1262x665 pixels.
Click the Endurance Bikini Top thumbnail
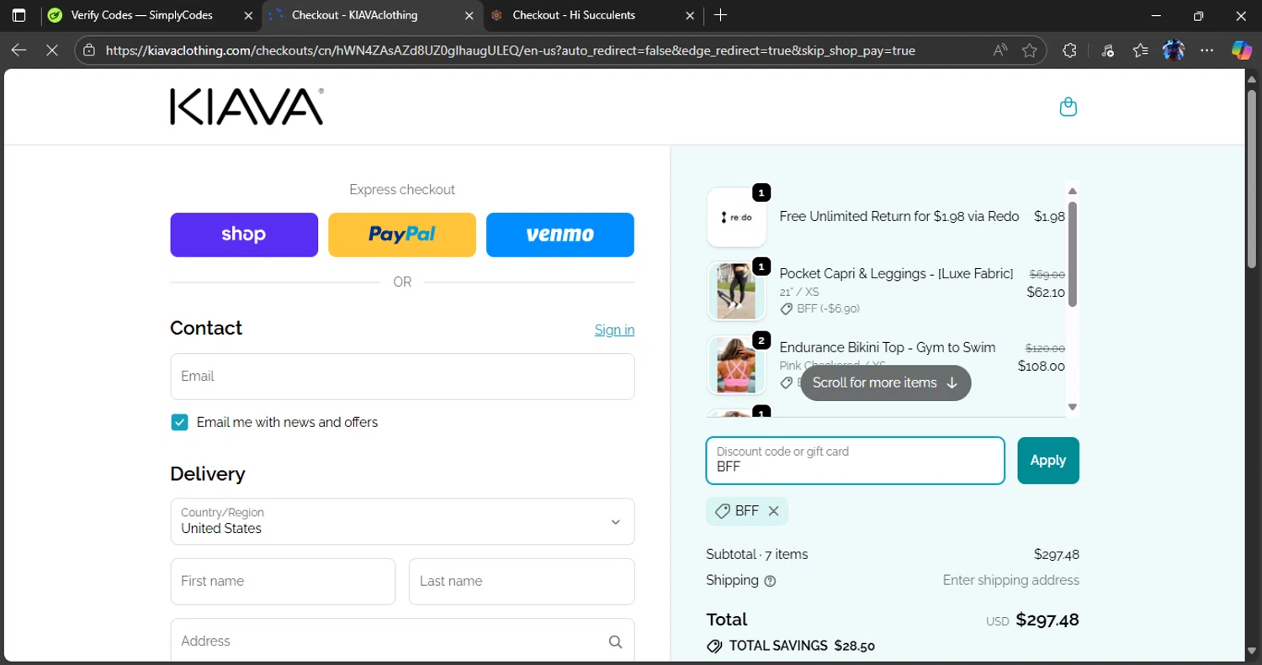click(x=736, y=365)
